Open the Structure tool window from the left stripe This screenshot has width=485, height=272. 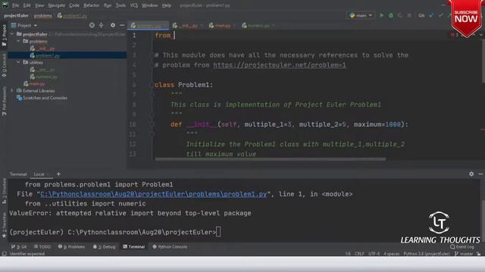coord(4,190)
